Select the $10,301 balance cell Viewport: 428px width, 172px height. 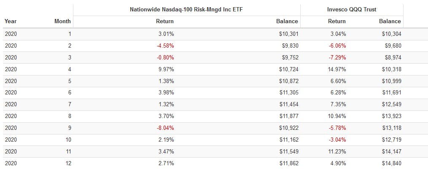(288, 34)
